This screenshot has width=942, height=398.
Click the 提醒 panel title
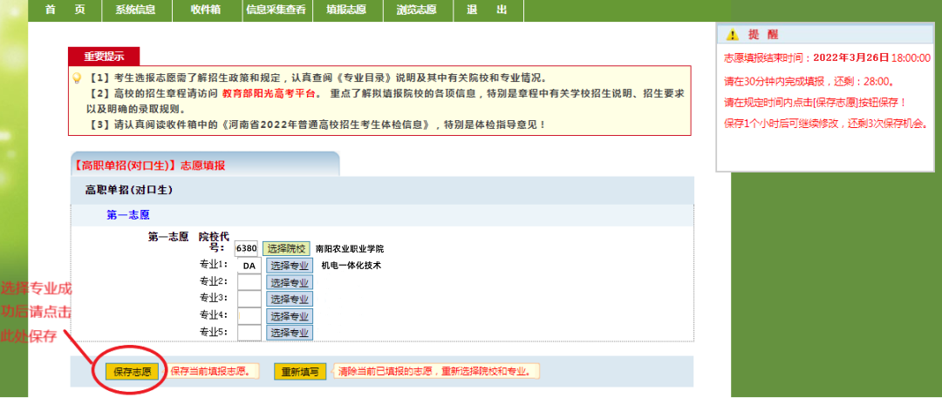point(763,35)
